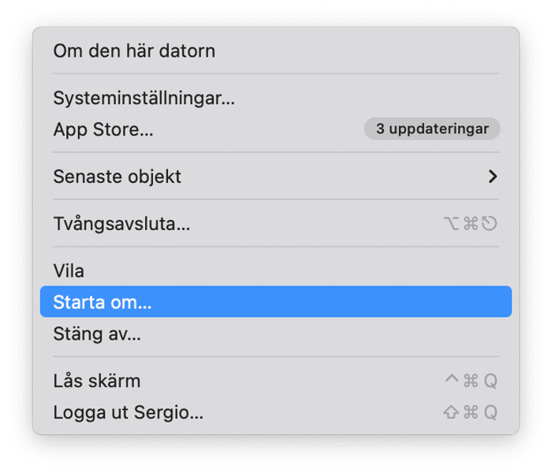
Task: Open Systeminställningar… menu entry
Action: click(x=276, y=98)
